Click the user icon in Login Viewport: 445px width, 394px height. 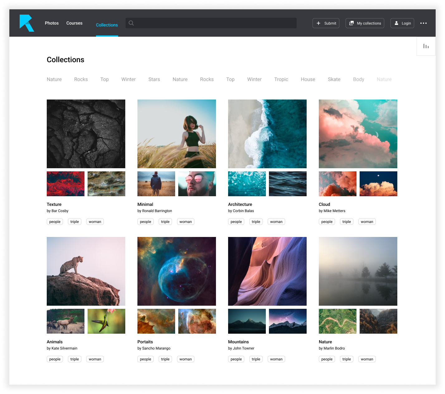[396, 23]
